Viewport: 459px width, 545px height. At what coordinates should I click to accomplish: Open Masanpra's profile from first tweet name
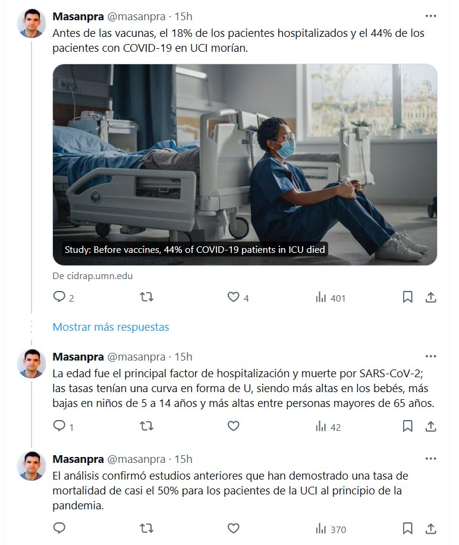[x=77, y=15]
